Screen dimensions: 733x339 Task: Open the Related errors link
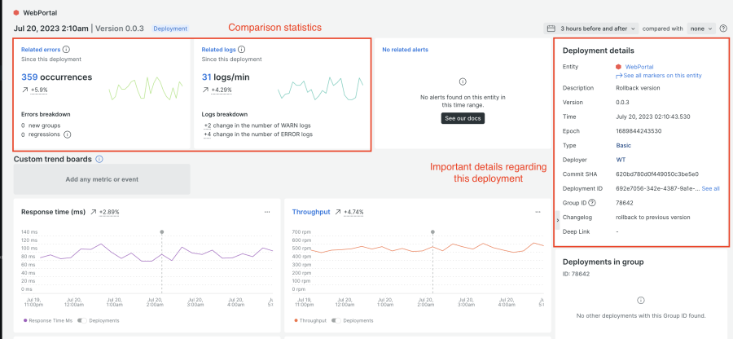(41, 50)
